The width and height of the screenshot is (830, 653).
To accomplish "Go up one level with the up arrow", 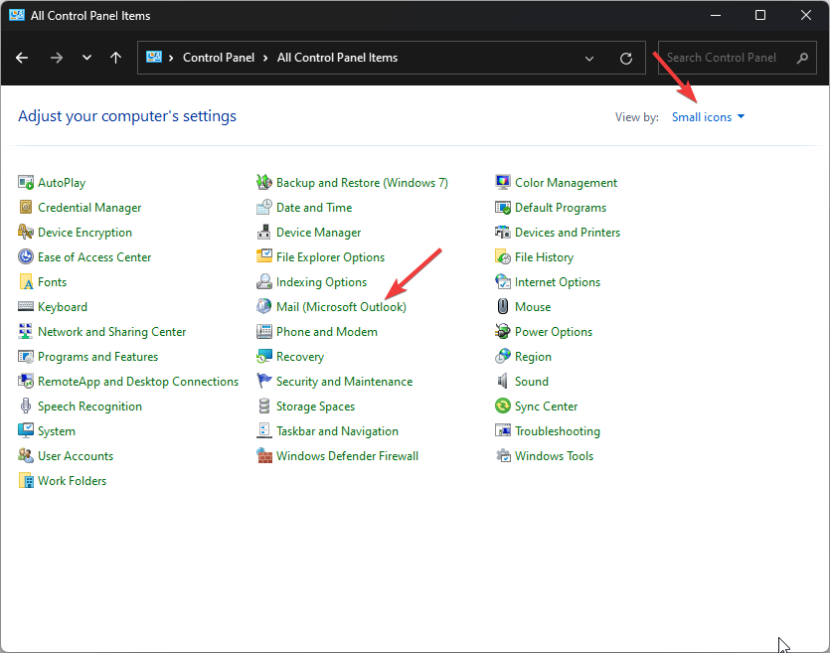I will 115,58.
